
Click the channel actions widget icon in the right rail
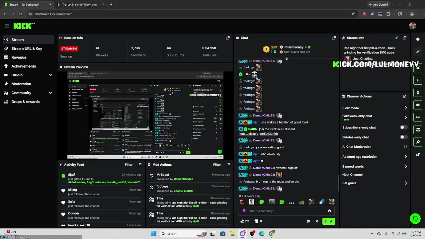coord(418,129)
